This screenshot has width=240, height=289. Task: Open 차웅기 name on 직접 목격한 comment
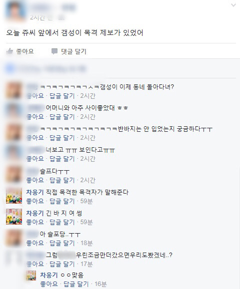pyautogui.click(x=34, y=192)
